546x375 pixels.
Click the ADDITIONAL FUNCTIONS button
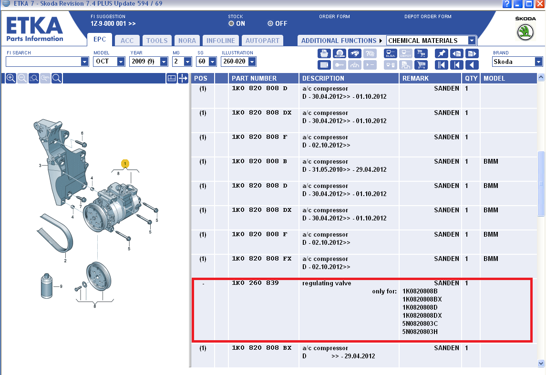click(341, 41)
